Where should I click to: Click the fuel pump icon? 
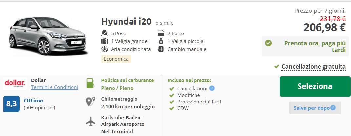click(90, 83)
